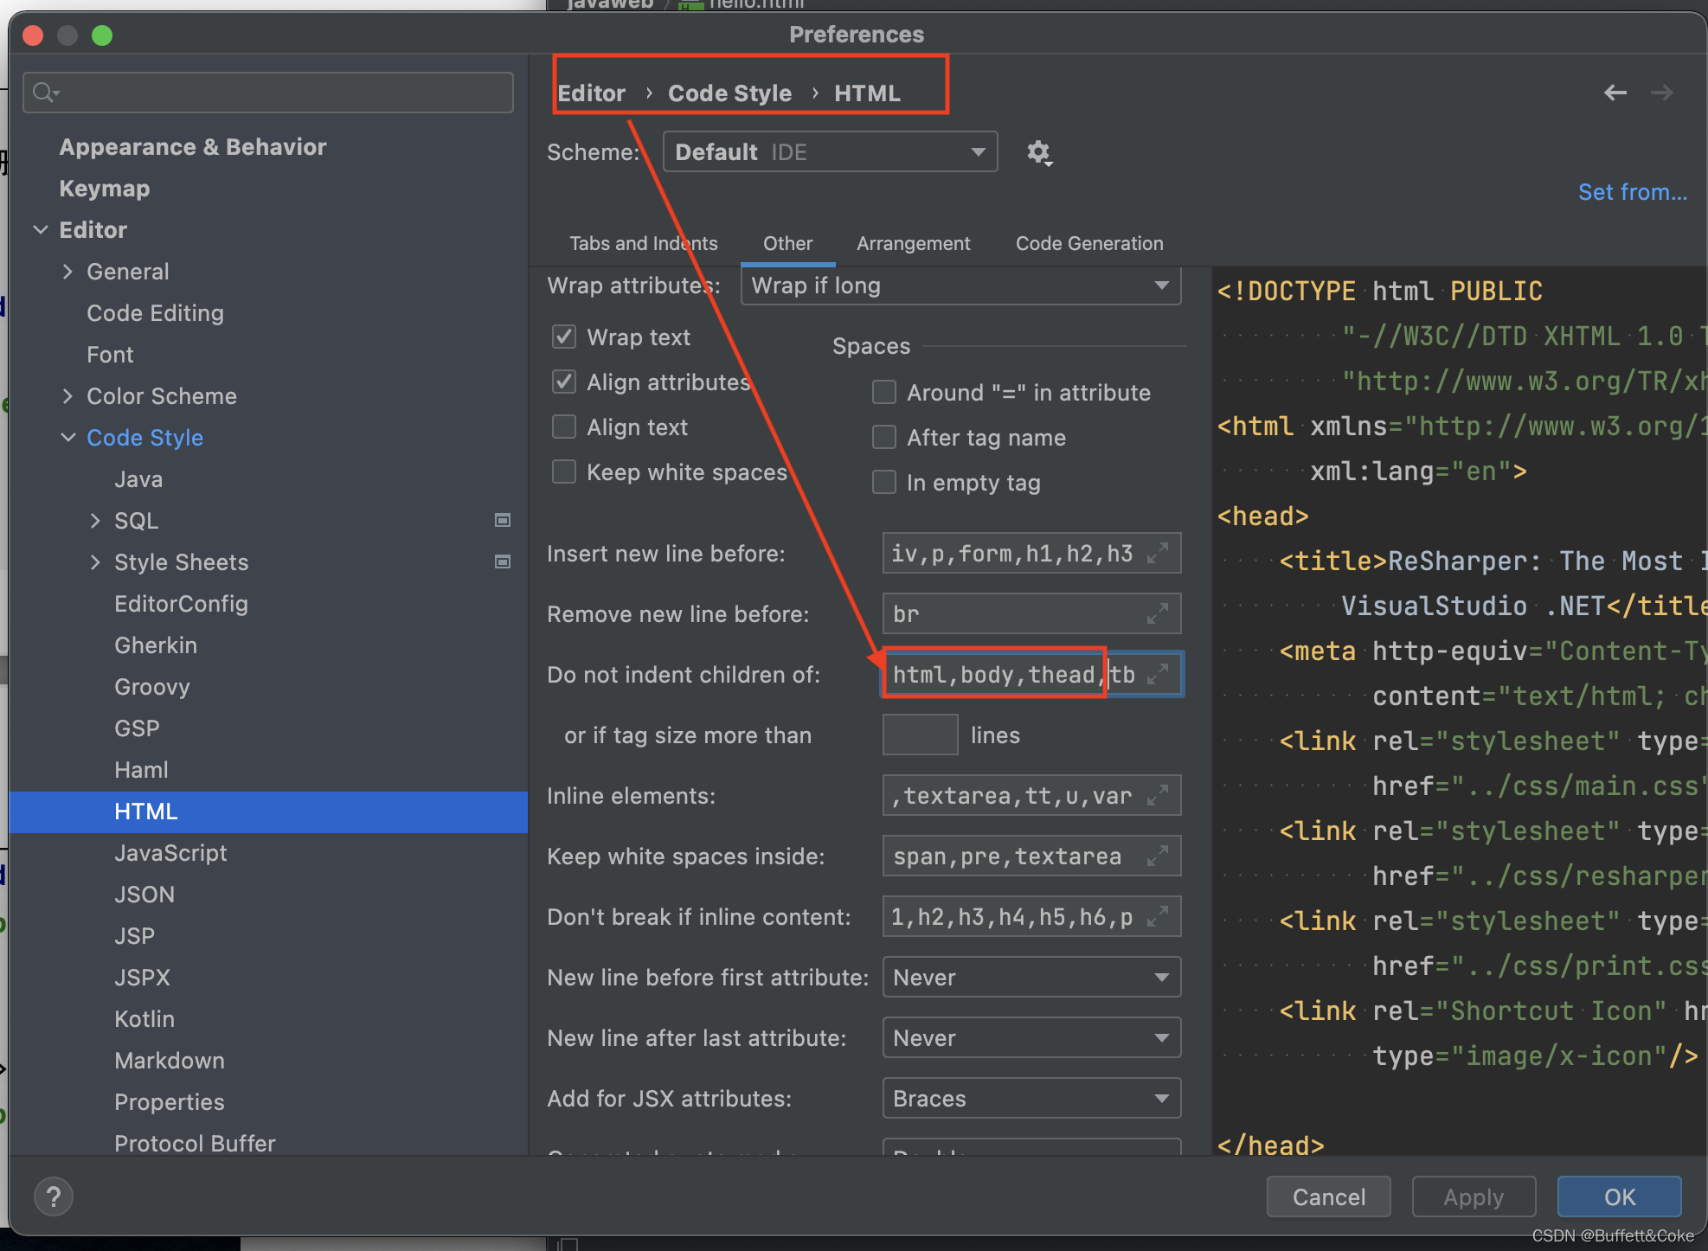The width and height of the screenshot is (1708, 1251).
Task: Select Appearance & Behavior in sidebar
Action: 193,146
